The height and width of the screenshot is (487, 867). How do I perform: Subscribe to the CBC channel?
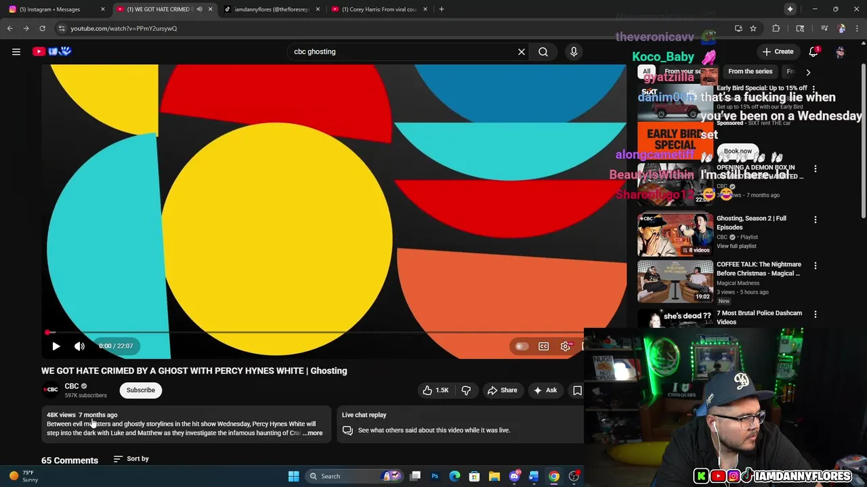(x=141, y=390)
